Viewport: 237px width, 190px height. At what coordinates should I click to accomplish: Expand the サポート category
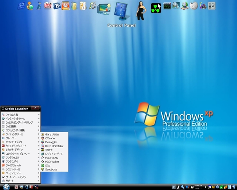point(20,181)
